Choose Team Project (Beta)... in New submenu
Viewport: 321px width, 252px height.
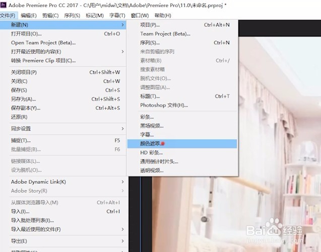point(182,34)
